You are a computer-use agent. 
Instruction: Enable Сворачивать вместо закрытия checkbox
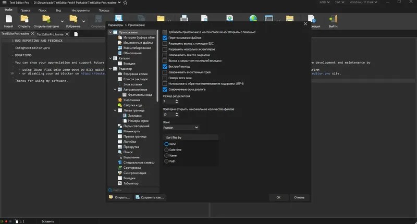(x=165, y=55)
